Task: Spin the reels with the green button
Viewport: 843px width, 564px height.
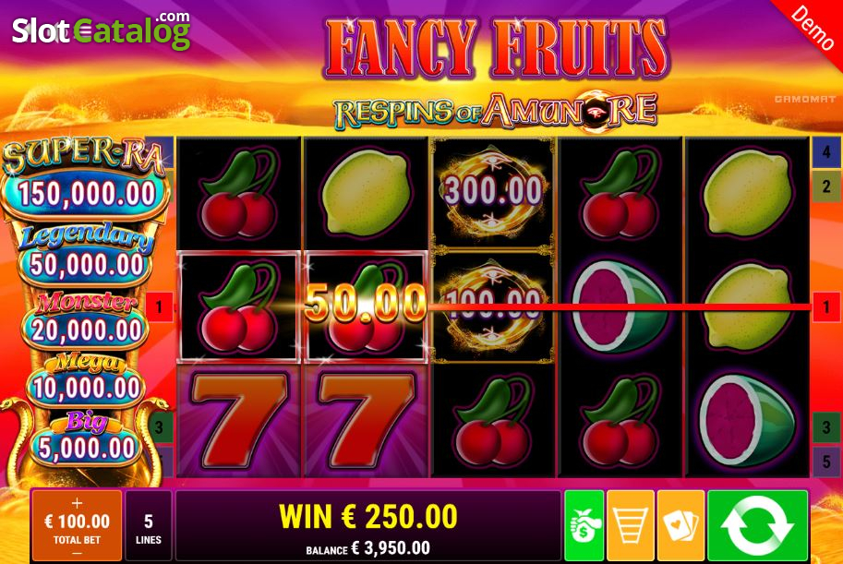Action: (757, 525)
